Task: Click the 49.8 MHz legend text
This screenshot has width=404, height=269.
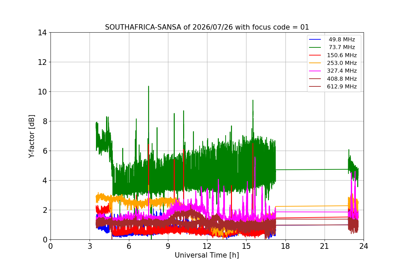Action: [342, 40]
